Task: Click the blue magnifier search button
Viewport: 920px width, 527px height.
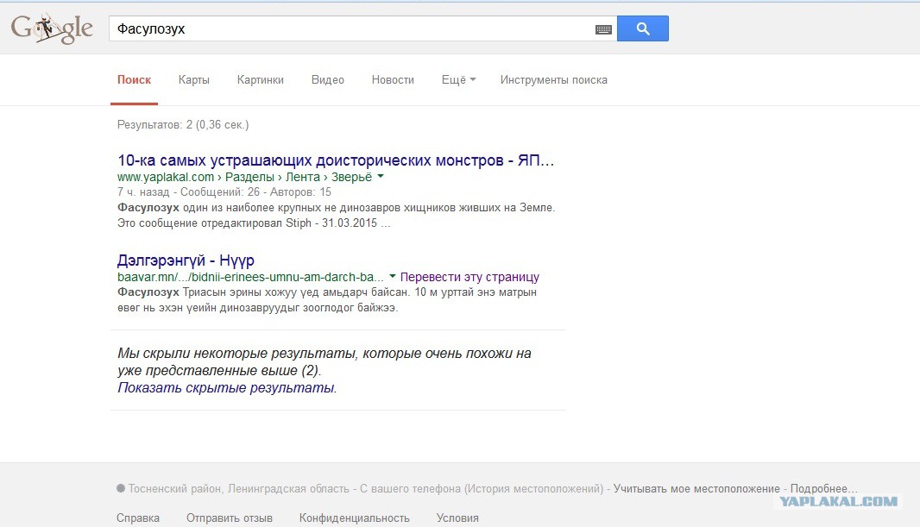Action: [x=642, y=28]
